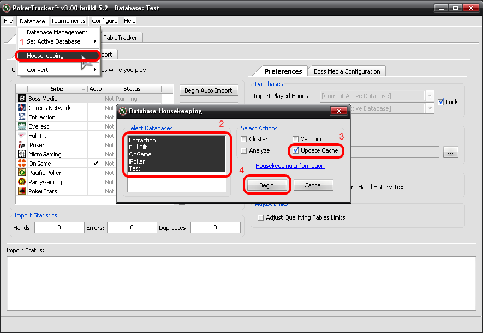Click the Entraction site icon
483x333 pixels.
[x=22, y=117]
